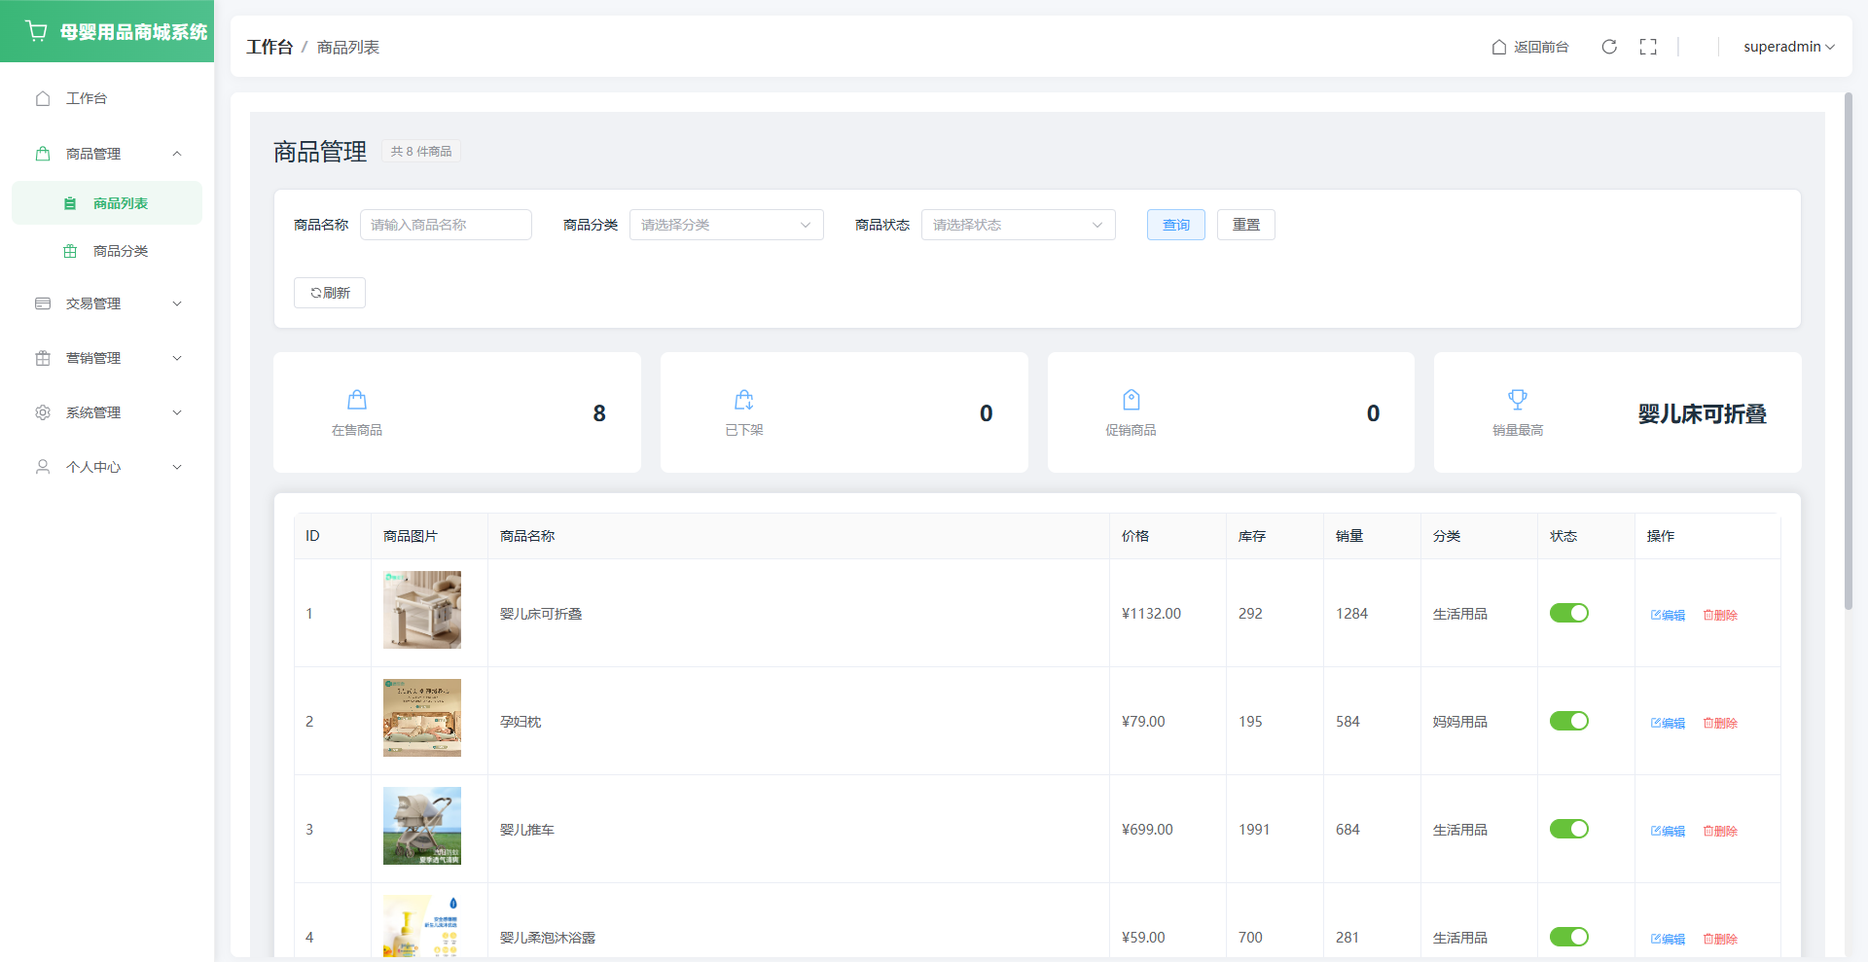This screenshot has width=1868, height=962.
Task: Click the 查询 search button
Action: (x=1175, y=225)
